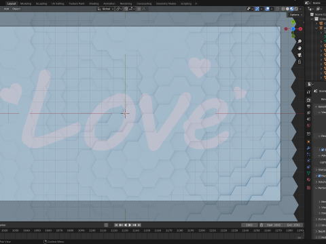This screenshot has height=244, width=326.
Task: Open the Output properties printer icon
Action: point(308,106)
